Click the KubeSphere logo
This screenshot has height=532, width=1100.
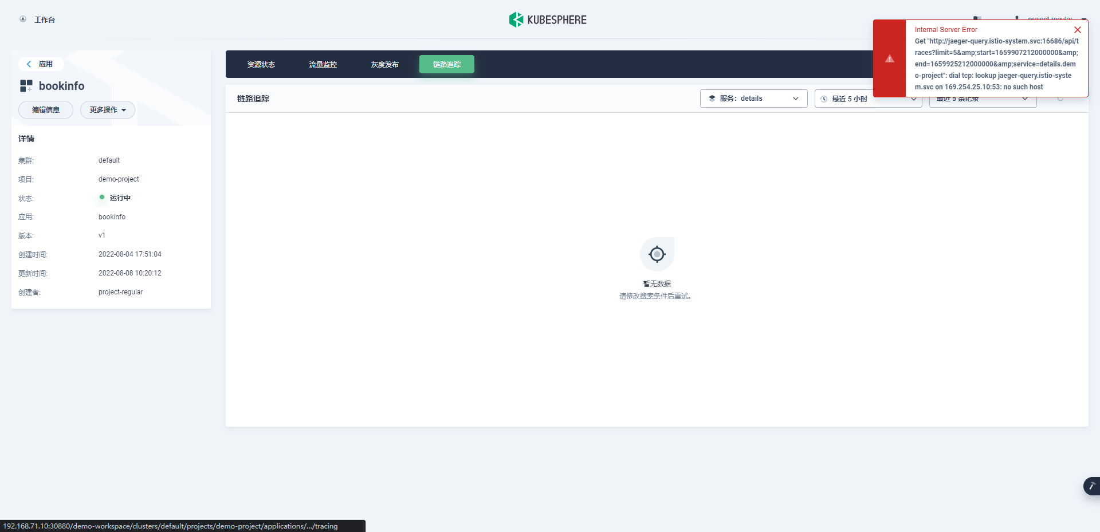(x=548, y=19)
